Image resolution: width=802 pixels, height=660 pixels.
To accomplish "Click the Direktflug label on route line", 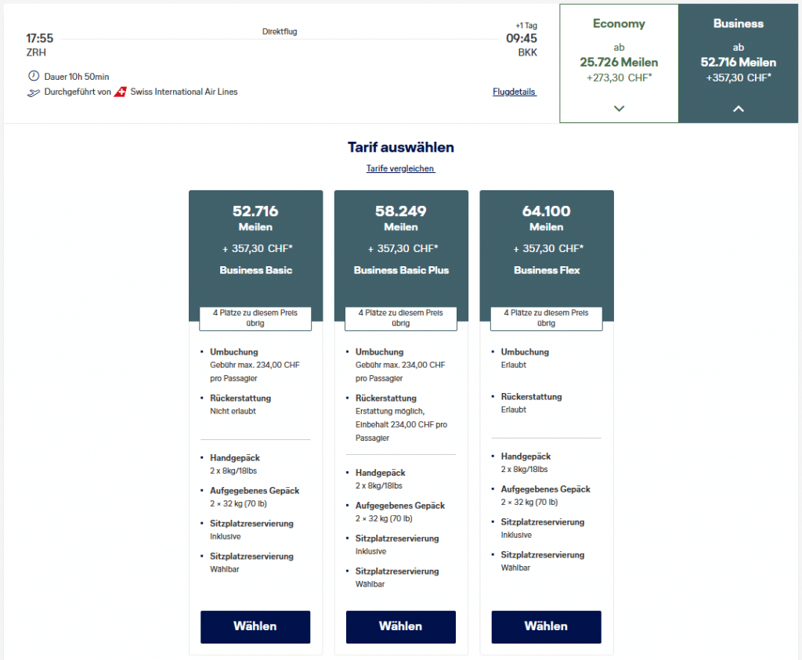I will click(280, 32).
